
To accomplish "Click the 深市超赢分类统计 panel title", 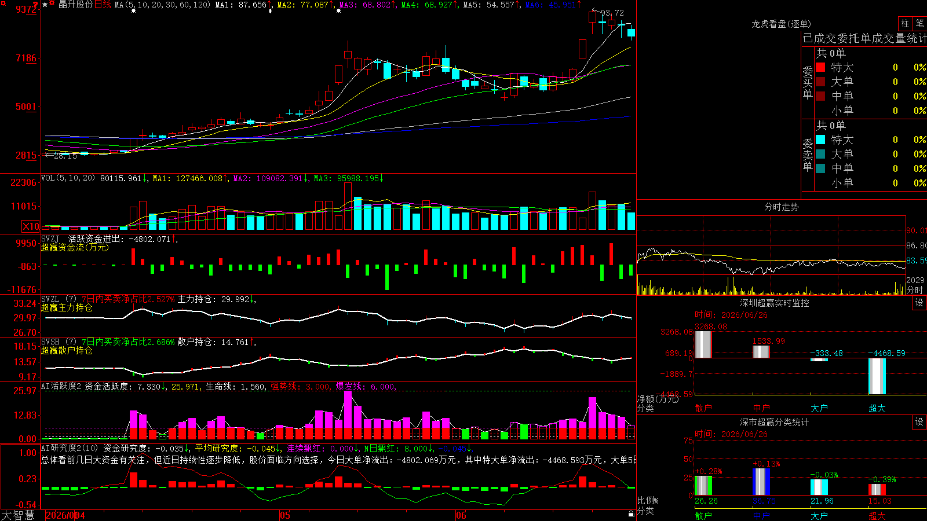I will tap(775, 422).
